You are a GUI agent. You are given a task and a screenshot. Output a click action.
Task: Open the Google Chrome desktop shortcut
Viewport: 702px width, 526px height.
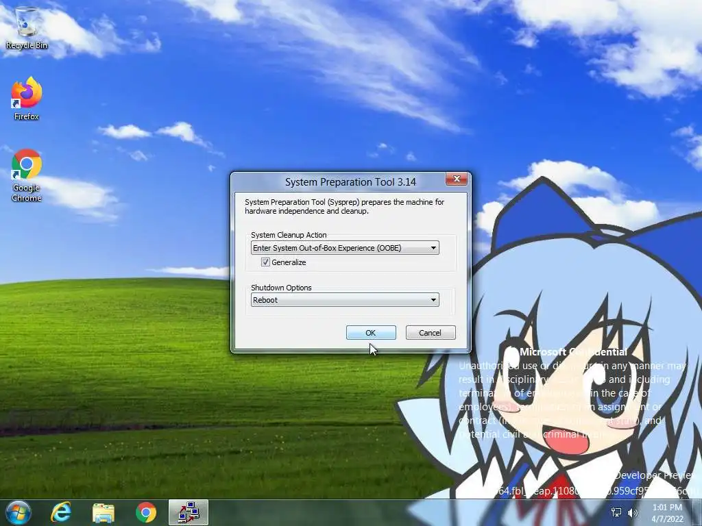pos(27,175)
